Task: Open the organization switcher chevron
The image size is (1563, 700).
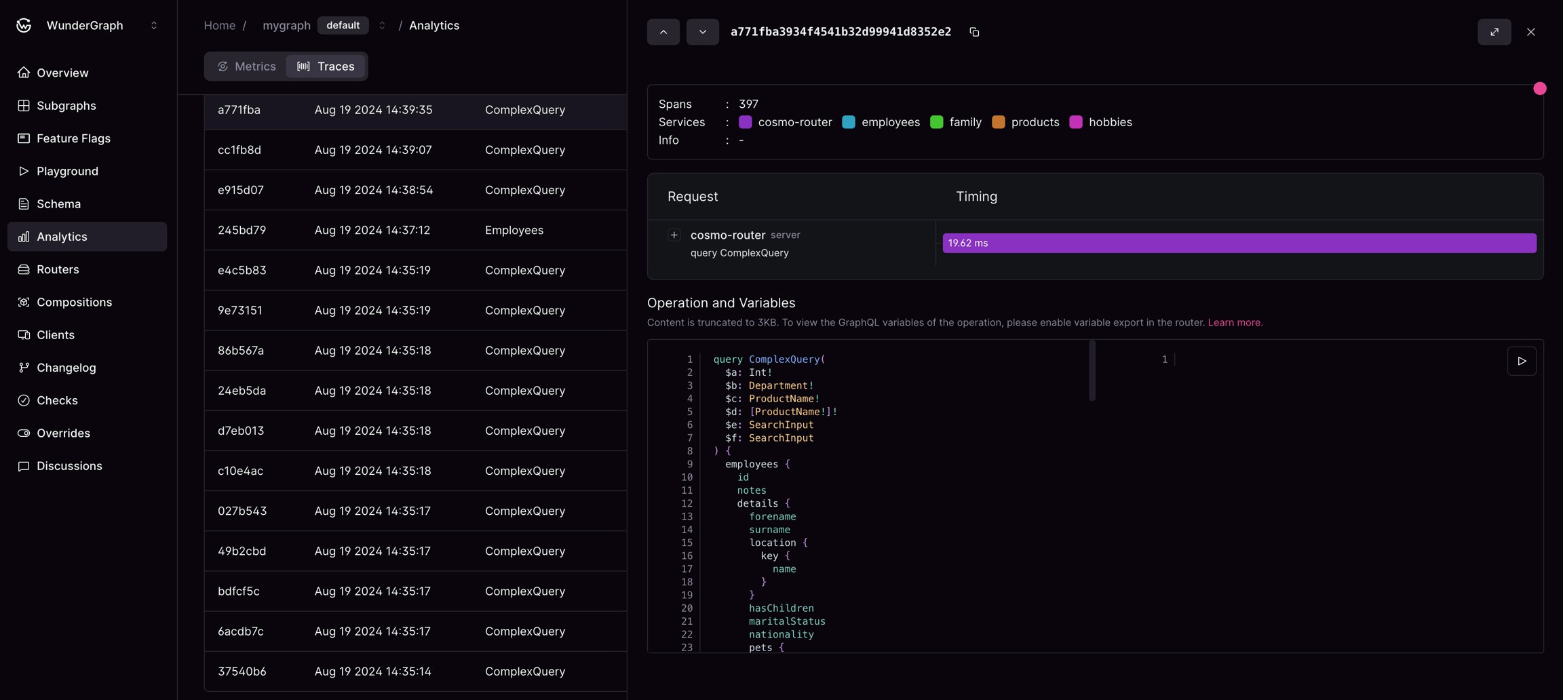Action: click(155, 25)
